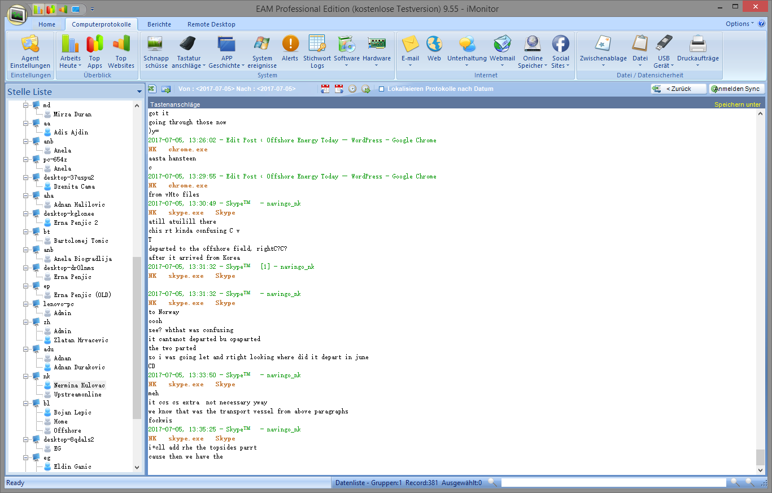Viewport: 772px width, 493px height.
Task: Open the Options dropdown menu
Action: [739, 24]
